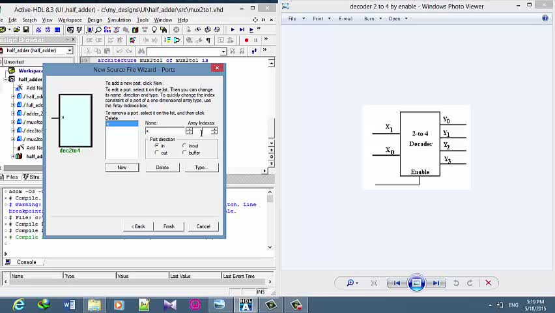
Task: Click the New button to add a port
Action: coord(122,168)
